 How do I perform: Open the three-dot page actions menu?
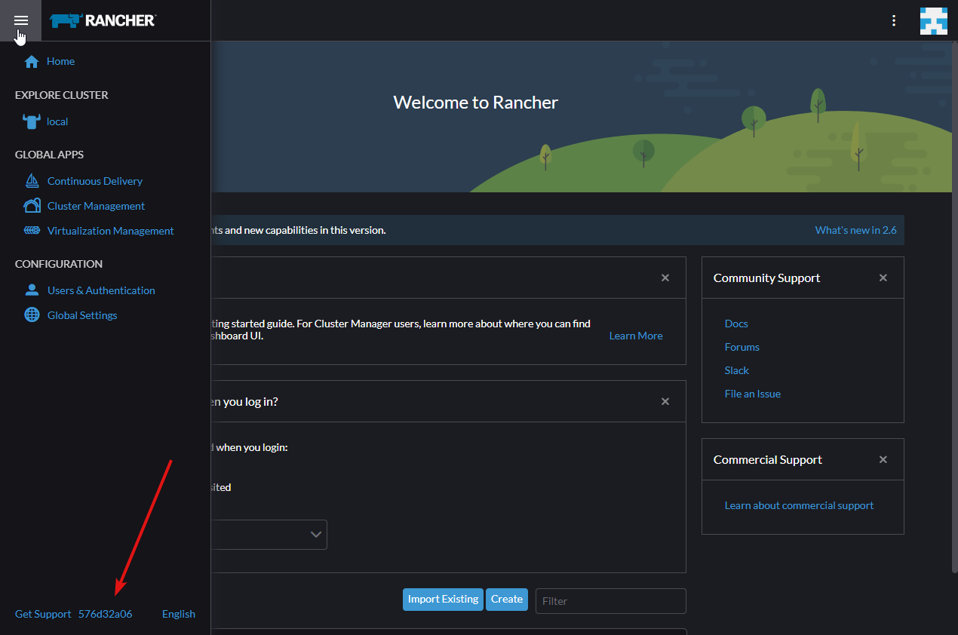894,21
